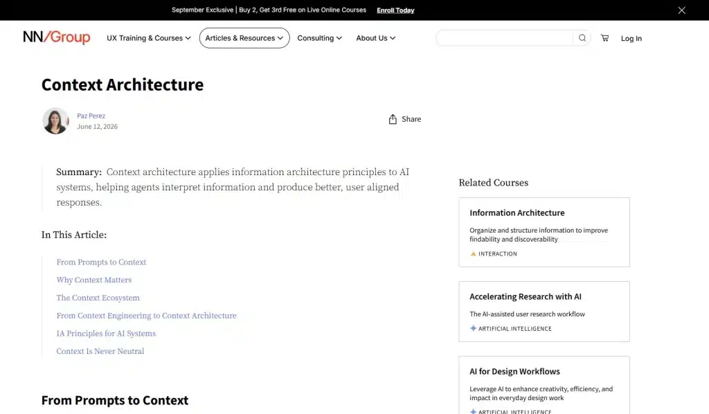Select AI for Design Workflows course
Screen dimensions: 709x414
point(544,385)
